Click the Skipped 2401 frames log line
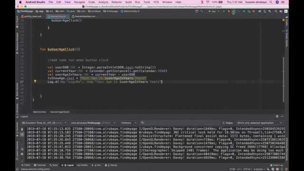The height and width of the screenshot is (171, 304). pyautogui.click(x=155, y=151)
